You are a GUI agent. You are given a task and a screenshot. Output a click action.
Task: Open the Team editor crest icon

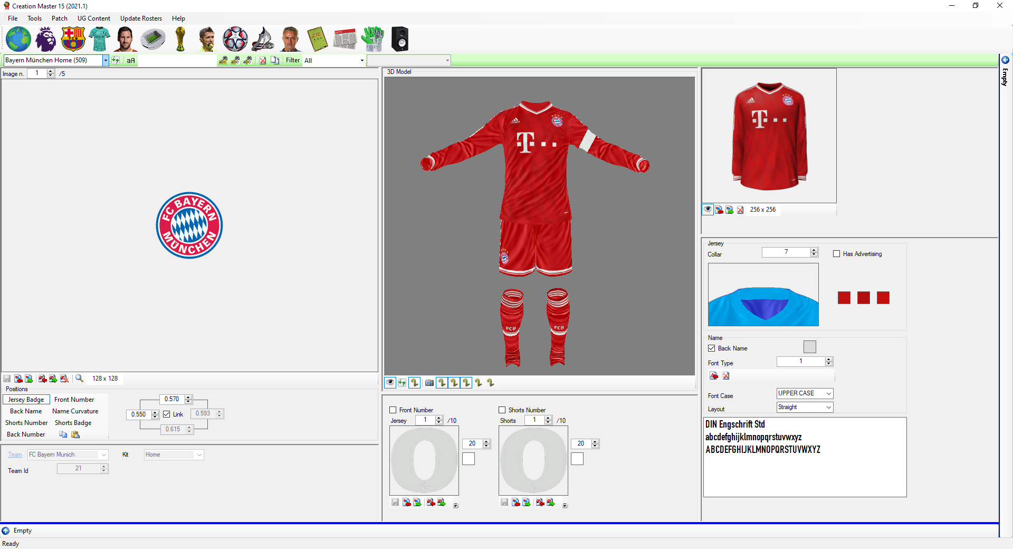pyautogui.click(x=73, y=39)
